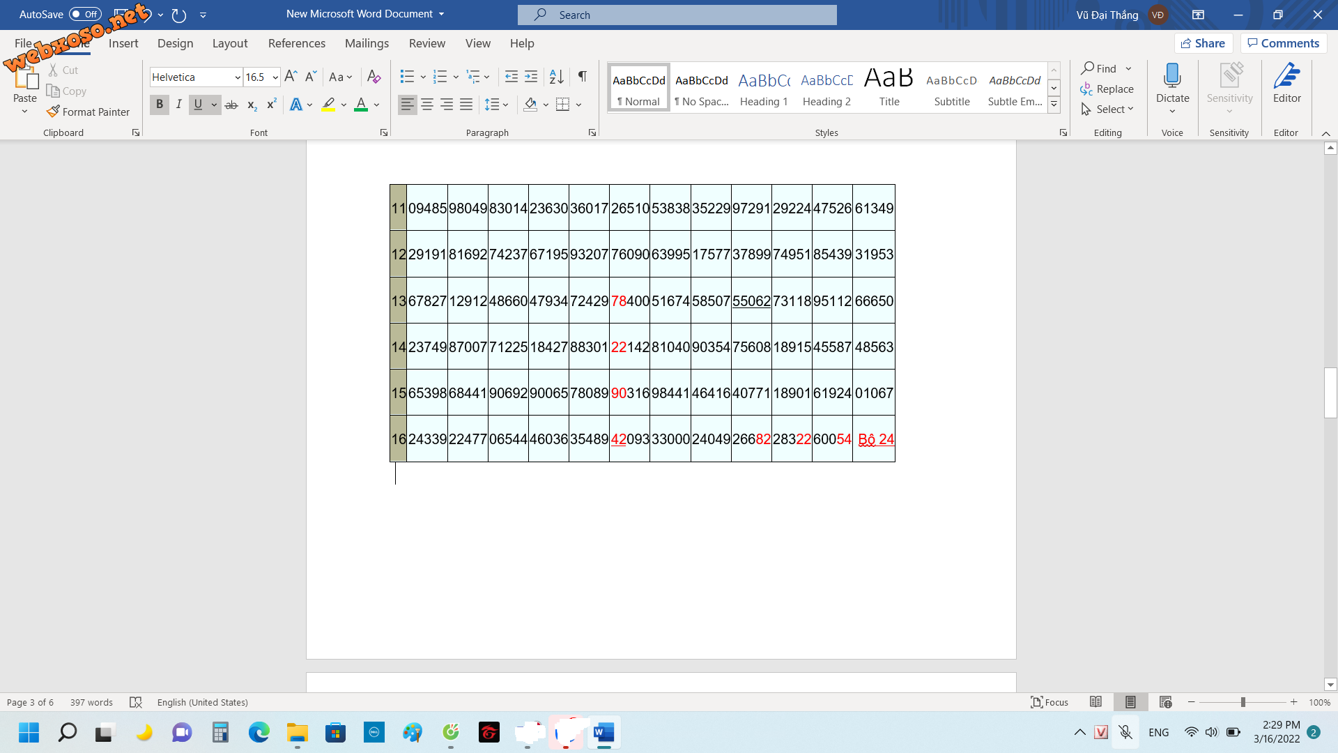Open line spacing dropdown
Screen dimensions: 1338x753
coord(497,105)
